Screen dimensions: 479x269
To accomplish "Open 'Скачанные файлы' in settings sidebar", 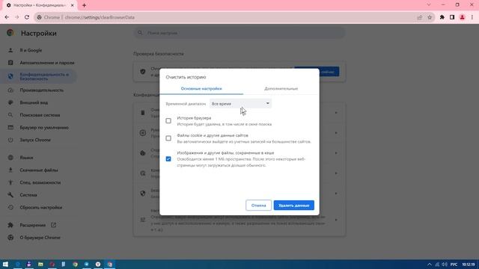I will (x=39, y=170).
